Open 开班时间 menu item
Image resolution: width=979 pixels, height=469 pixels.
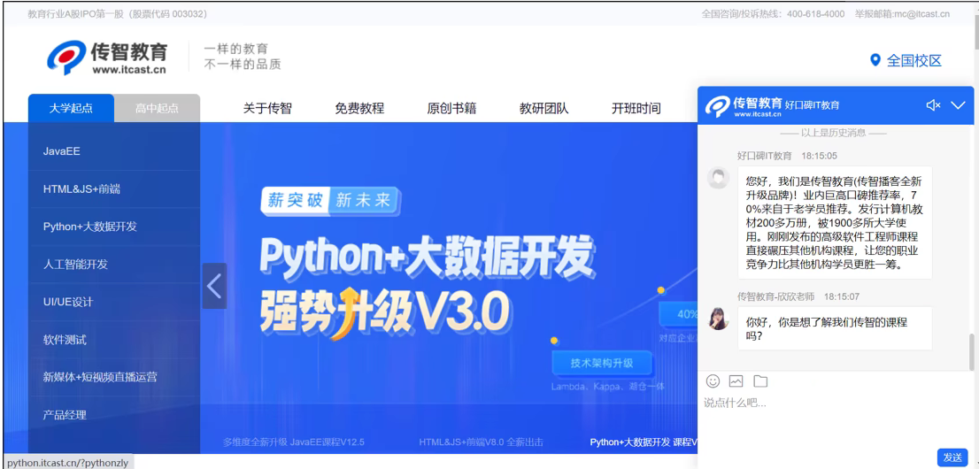pos(636,108)
